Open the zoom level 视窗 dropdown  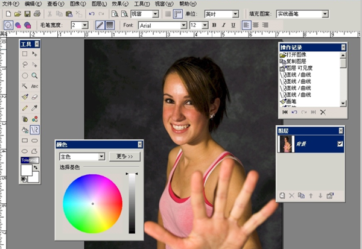(156, 14)
